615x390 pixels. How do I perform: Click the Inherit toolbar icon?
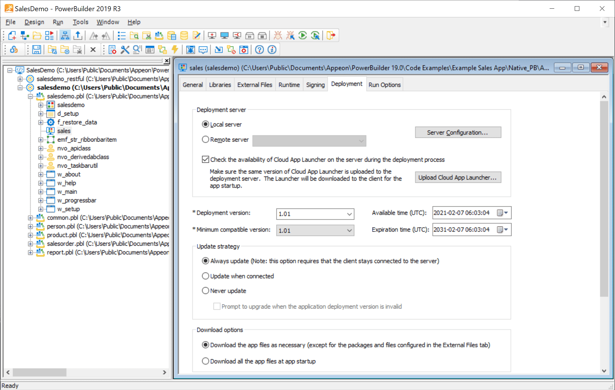coord(24,36)
